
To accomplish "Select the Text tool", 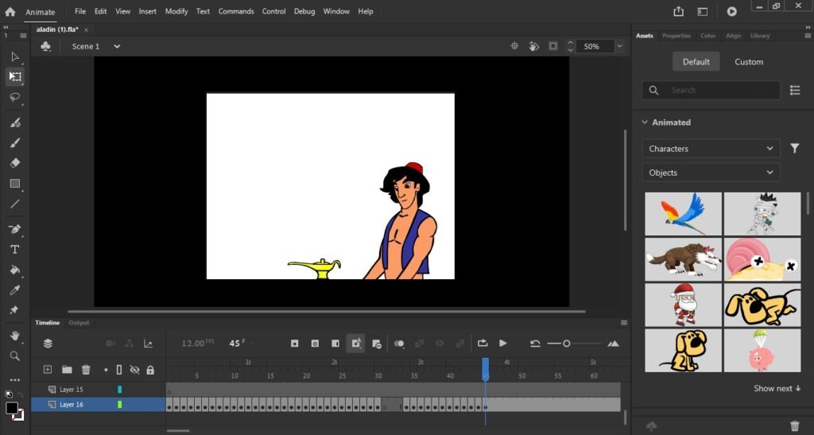I will [15, 249].
